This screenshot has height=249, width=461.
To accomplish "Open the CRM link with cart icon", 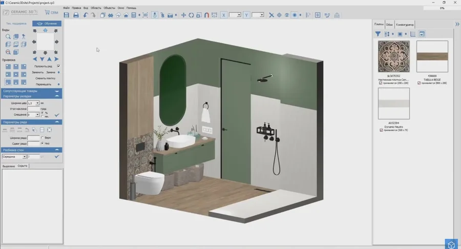I will point(51,12).
